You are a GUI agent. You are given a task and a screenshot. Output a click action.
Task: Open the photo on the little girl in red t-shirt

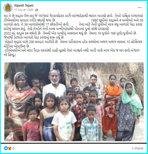33,124
